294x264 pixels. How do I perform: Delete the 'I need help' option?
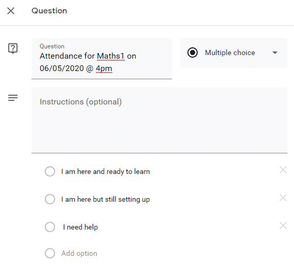pos(283,225)
